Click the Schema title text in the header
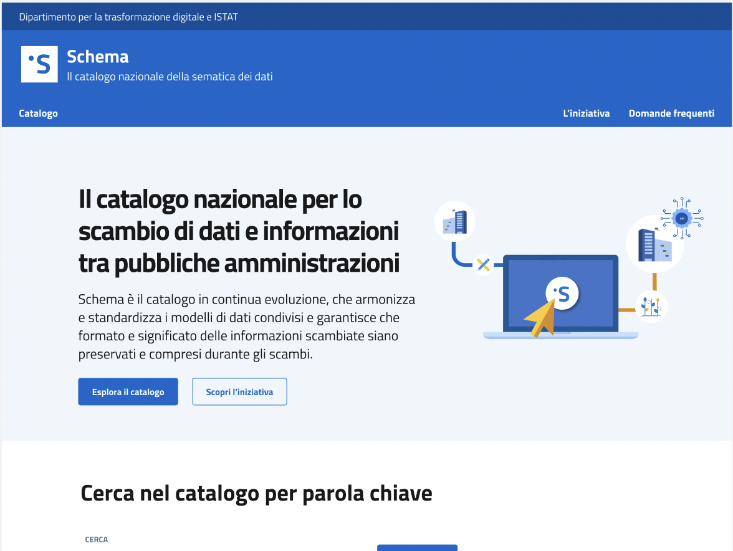The height and width of the screenshot is (551, 733). click(x=98, y=57)
